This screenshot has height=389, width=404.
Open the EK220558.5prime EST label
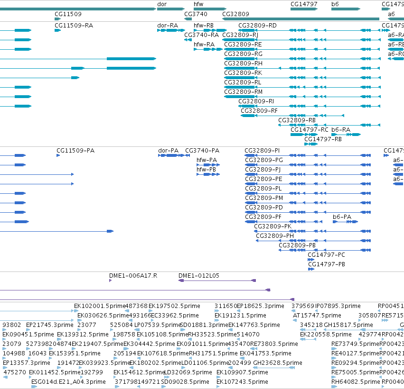tap(326, 335)
